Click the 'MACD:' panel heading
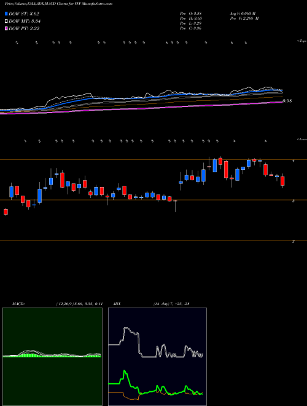This screenshot has width=307, height=406. point(18,304)
